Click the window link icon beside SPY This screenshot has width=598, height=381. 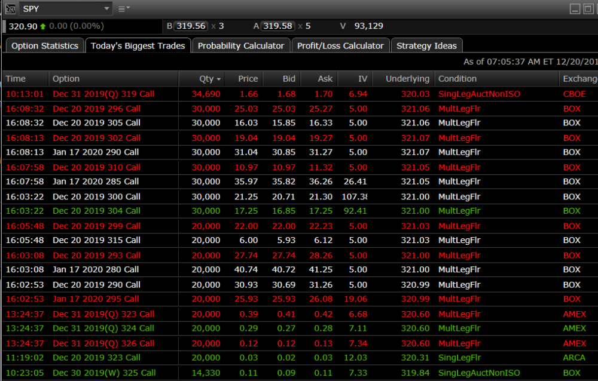coord(10,8)
